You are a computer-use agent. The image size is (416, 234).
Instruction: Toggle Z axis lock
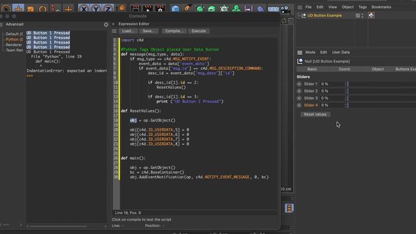coord(108,8)
